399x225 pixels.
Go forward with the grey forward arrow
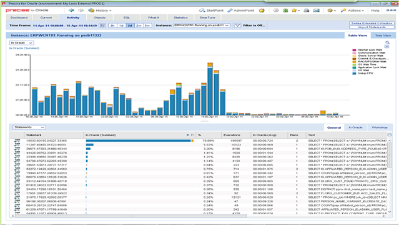pos(81,10)
